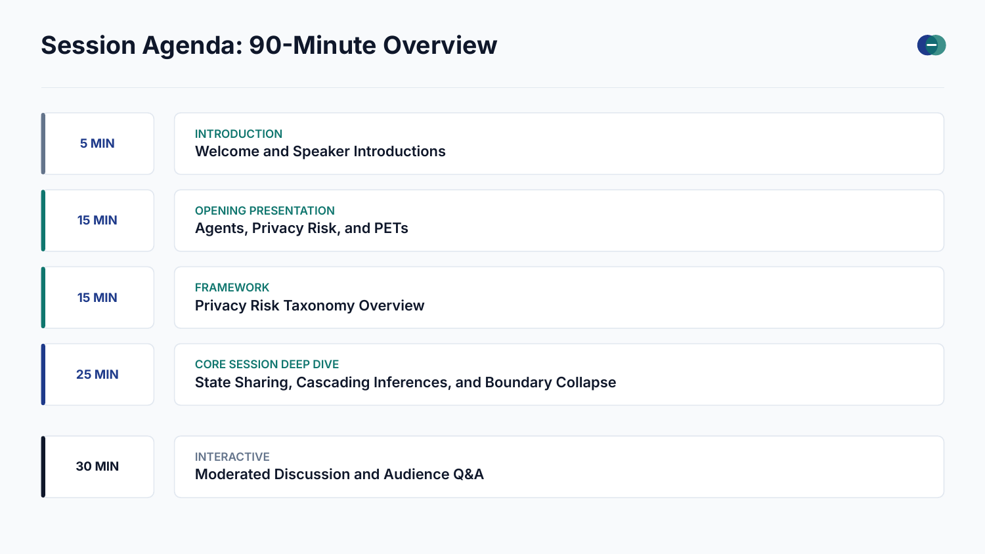The width and height of the screenshot is (985, 554).
Task: Click the "INTRODUCTION" label
Action: pyautogui.click(x=238, y=134)
